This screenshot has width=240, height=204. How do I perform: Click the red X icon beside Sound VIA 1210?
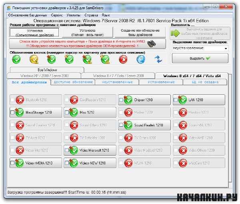(183, 125)
